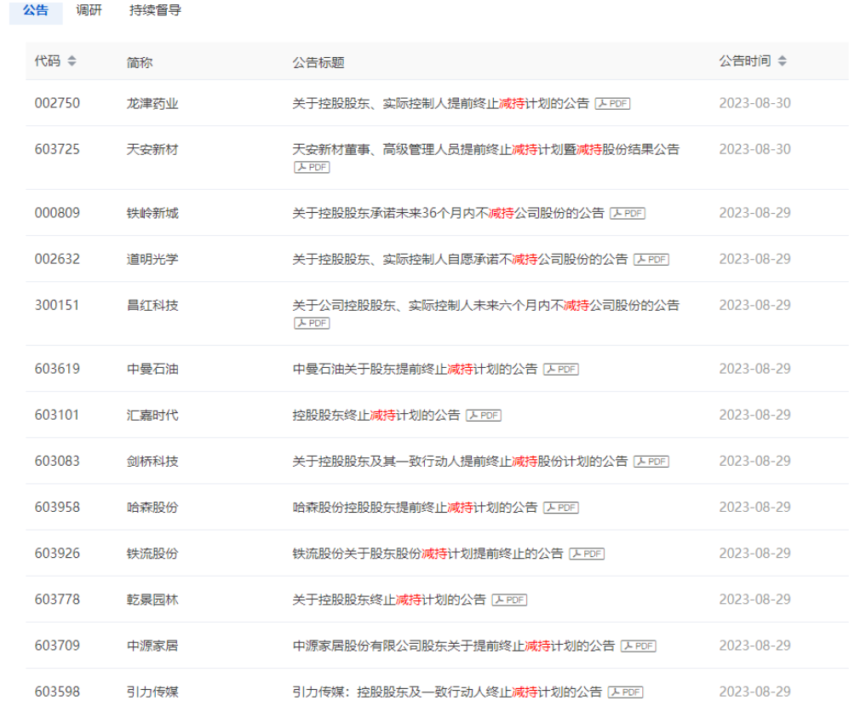Click the 公告标题 column header
Image resolution: width=849 pixels, height=718 pixels.
(x=318, y=62)
